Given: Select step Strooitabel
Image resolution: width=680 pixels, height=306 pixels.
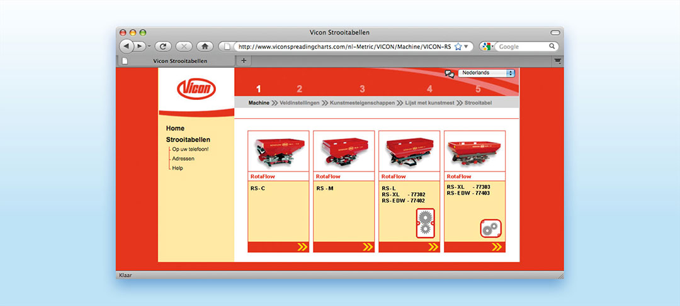Looking at the screenshot, I should coord(478,103).
